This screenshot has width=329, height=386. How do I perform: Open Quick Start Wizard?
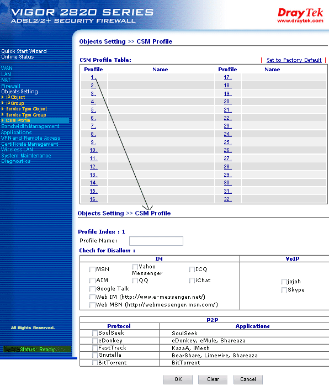pyautogui.click(x=24, y=51)
